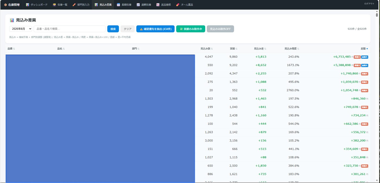
Task: Select the オール薬品 tab
Action: coord(185,5)
